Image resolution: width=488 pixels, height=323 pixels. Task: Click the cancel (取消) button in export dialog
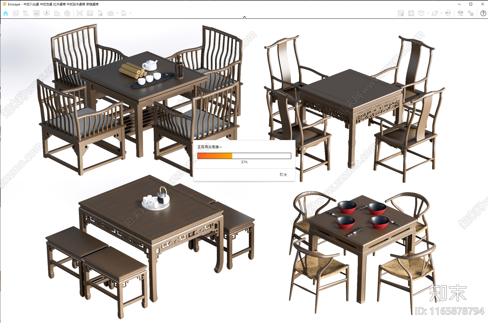283,175
